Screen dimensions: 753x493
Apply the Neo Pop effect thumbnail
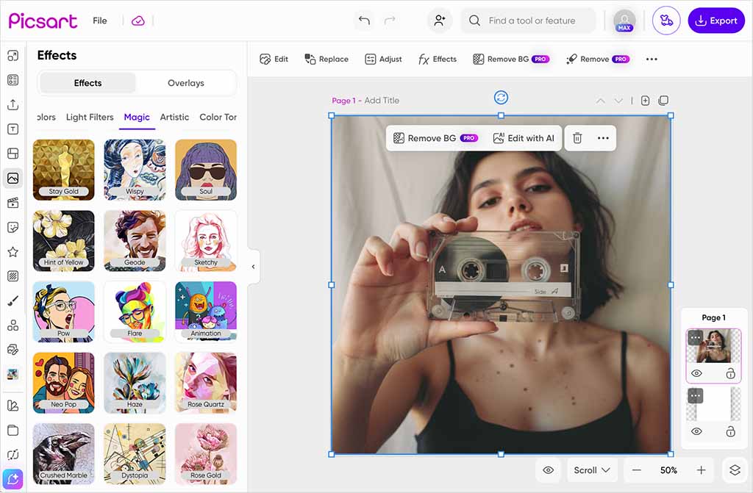pos(64,383)
